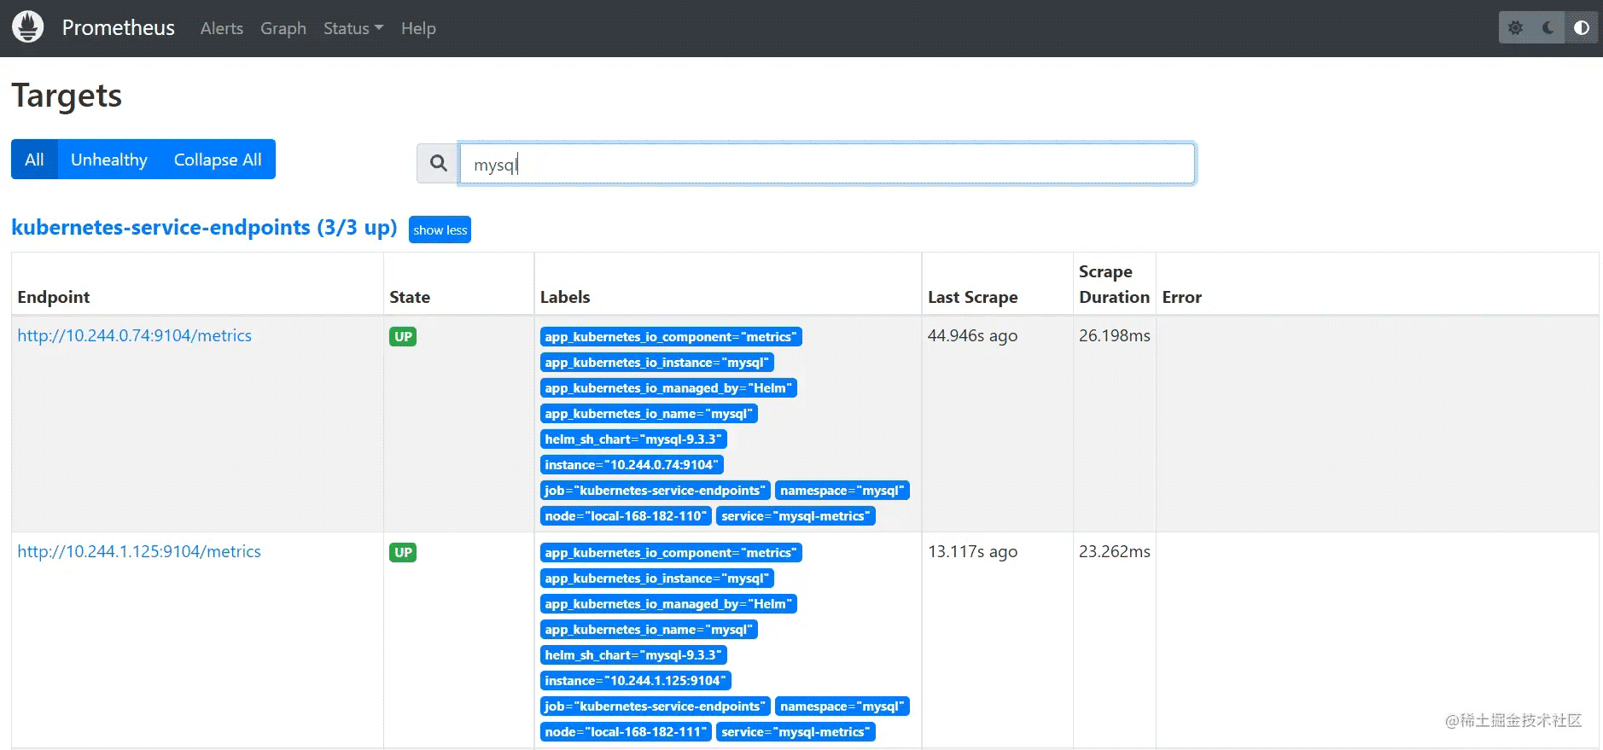Click the UP state badge of first target
1603x750 pixels.
[403, 336]
